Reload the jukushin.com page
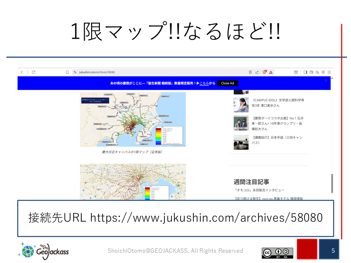This screenshot has height=263, width=351. 34,72
